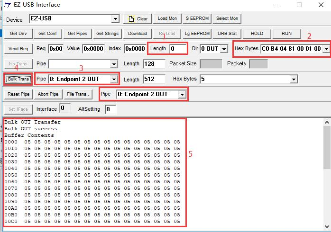The height and width of the screenshot is (232, 331).
Task: Click the HOLD button
Action: (257, 34)
